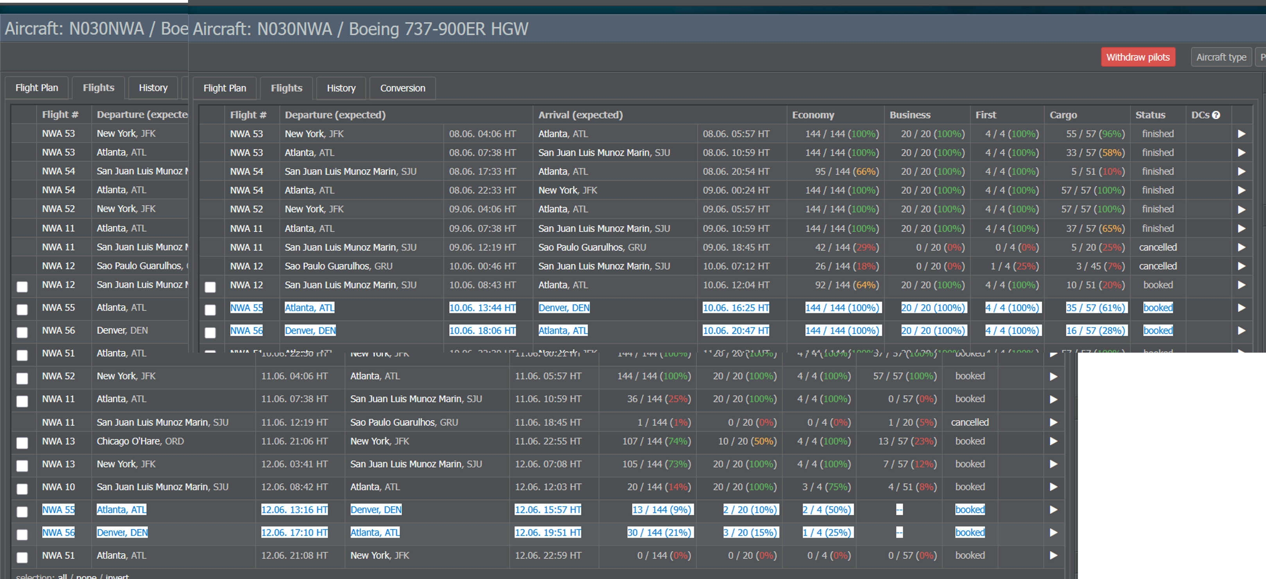Open arrow for NWA 12 departing 10.06. 08:43
The height and width of the screenshot is (579, 1266).
point(1241,285)
